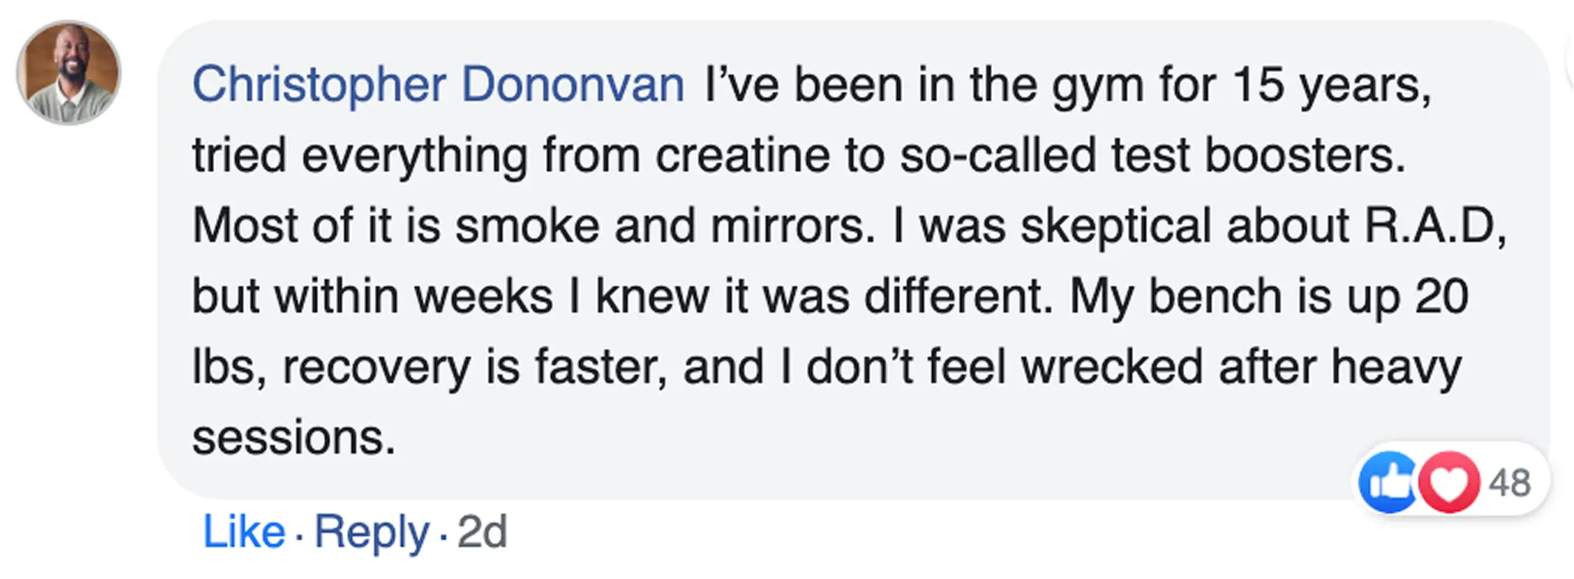Click the word "recovery" in the comment
1574x579 pixels.
[x=376, y=368]
